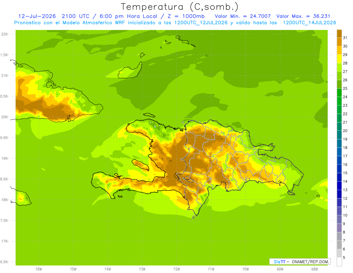
Task: Click the legend value '15'
Action: (345, 173)
